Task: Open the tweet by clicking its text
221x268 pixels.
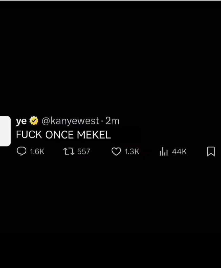Action: tap(63, 135)
